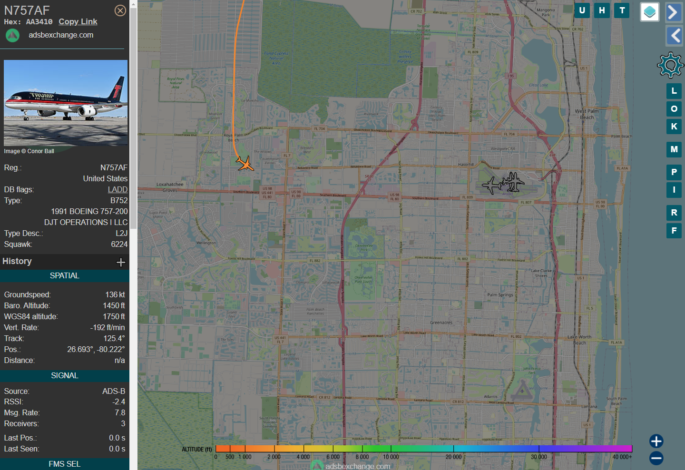Screen dimensions: 685x470
Task: Toggle the I map option
Action: (674, 190)
